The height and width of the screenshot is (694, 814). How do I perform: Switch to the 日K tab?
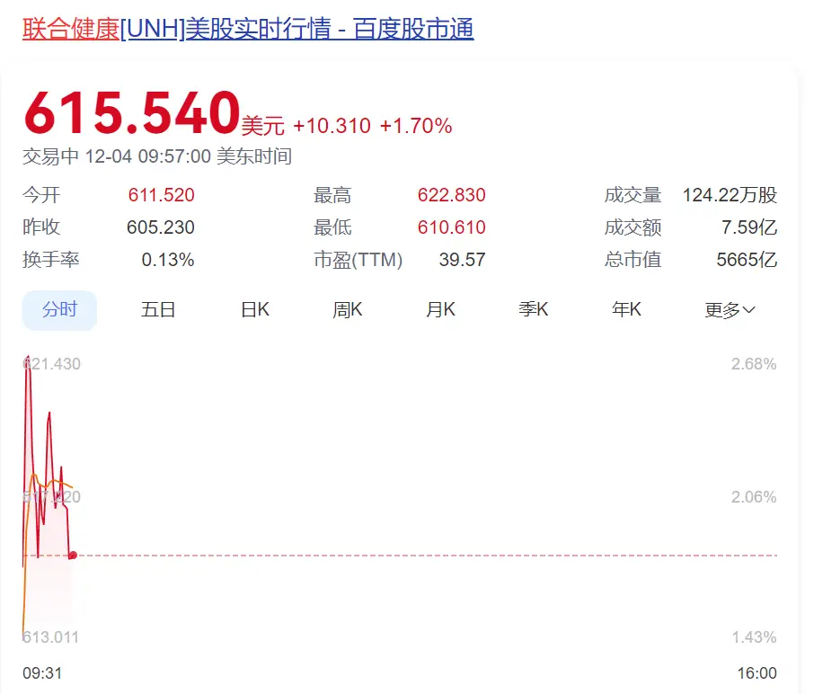tap(252, 308)
